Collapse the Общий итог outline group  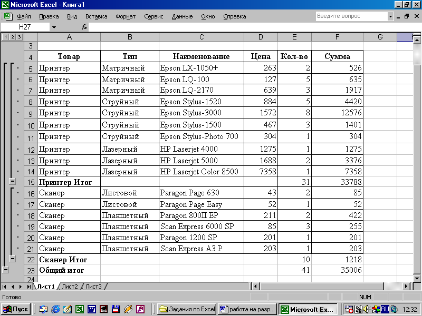point(5,270)
